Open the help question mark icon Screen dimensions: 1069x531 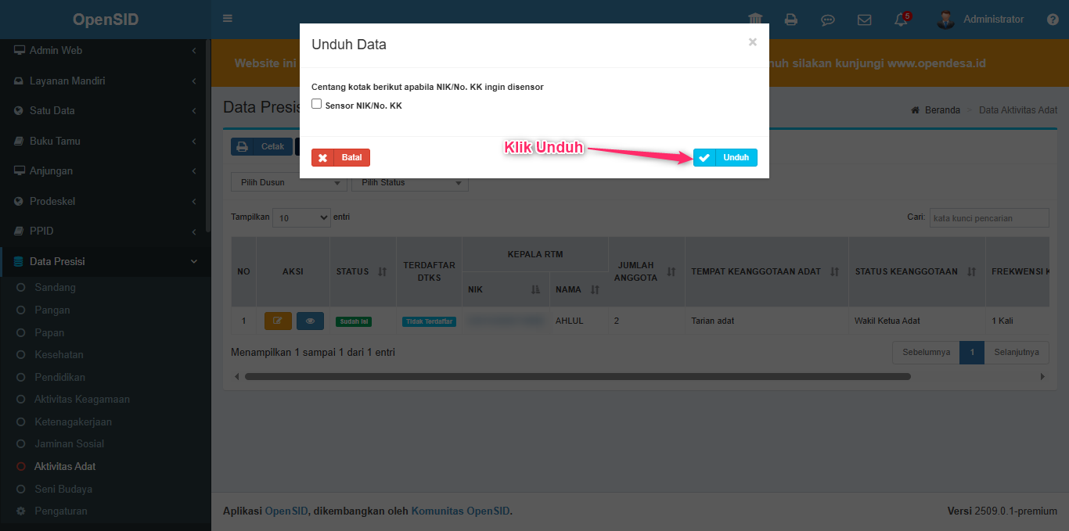pos(1053,20)
